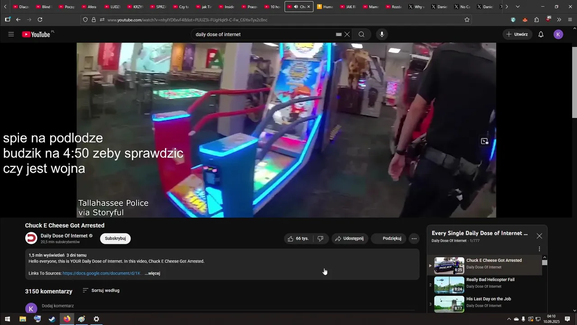Viewport: 577px width, 325px height.
Task: Close the active YouTube tab
Action: [x=308, y=7]
